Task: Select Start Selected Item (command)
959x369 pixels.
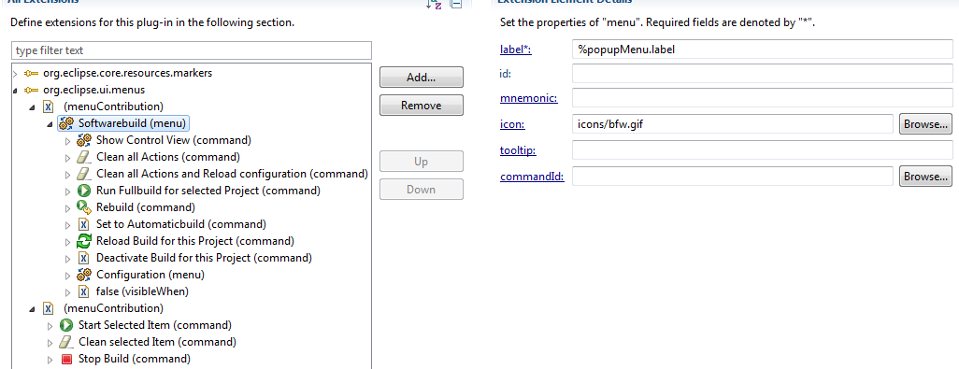Action: click(155, 325)
